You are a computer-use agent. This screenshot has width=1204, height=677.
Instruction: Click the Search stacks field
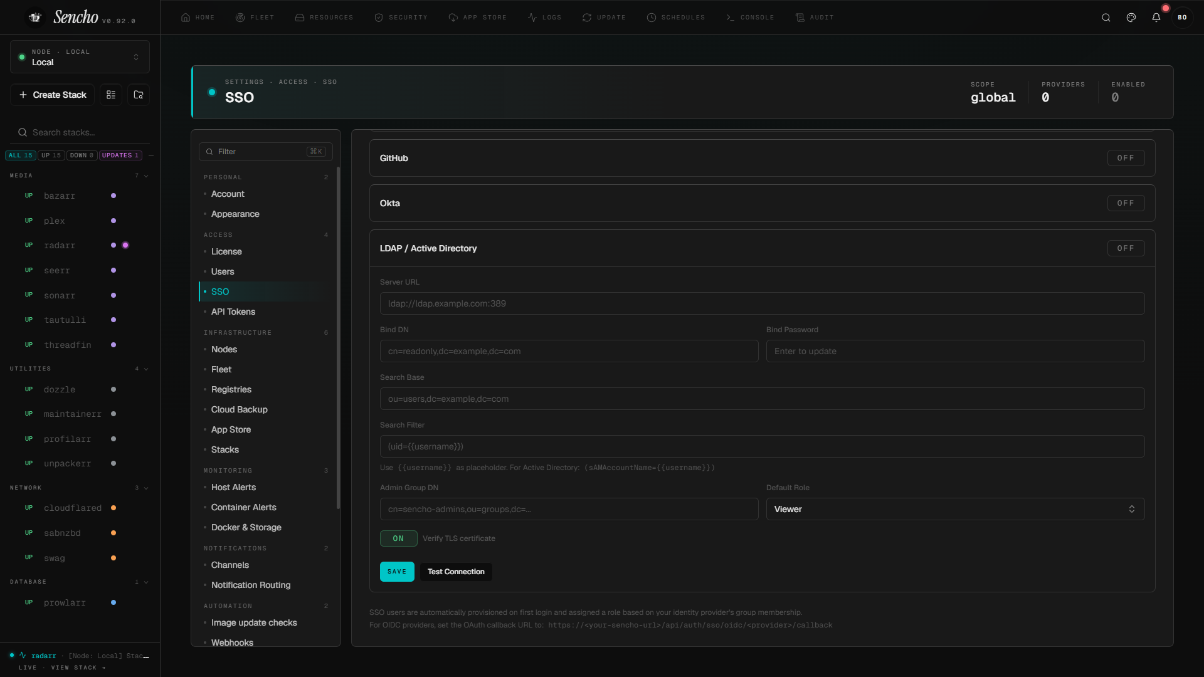[80, 132]
